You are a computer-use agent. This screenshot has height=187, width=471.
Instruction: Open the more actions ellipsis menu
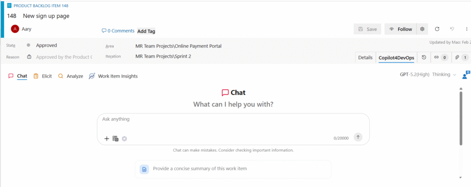[x=467, y=29]
